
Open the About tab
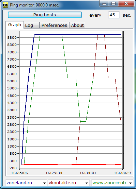coord(77,25)
